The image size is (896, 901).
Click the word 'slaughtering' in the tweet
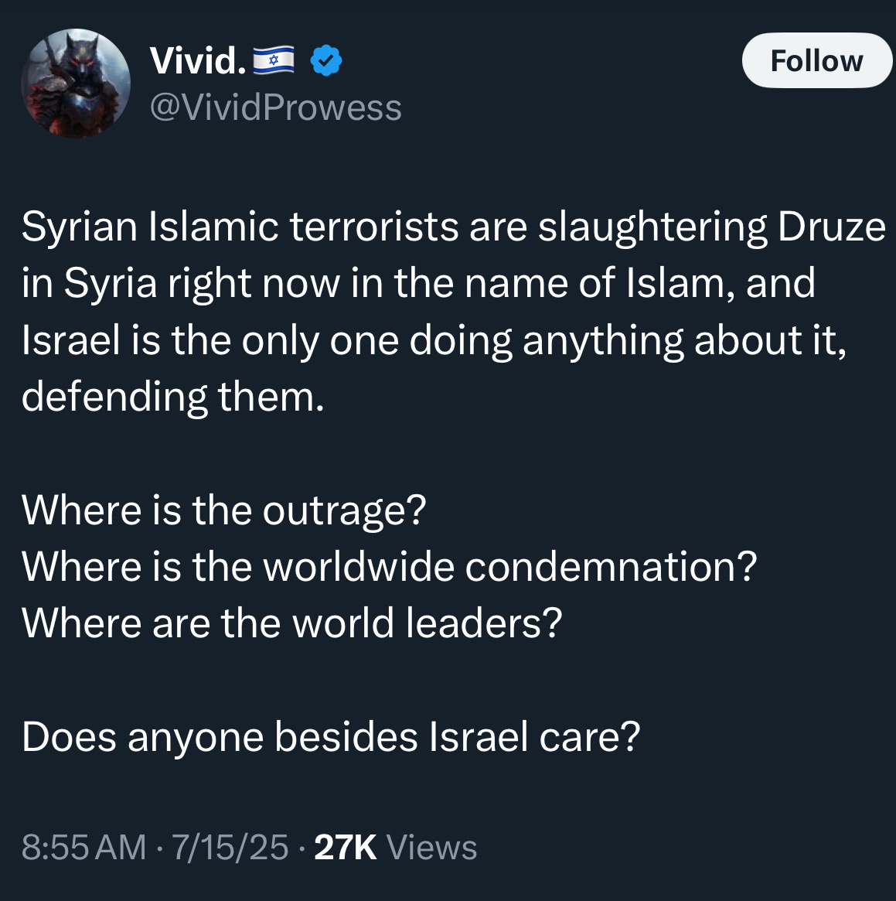pyautogui.click(x=652, y=227)
